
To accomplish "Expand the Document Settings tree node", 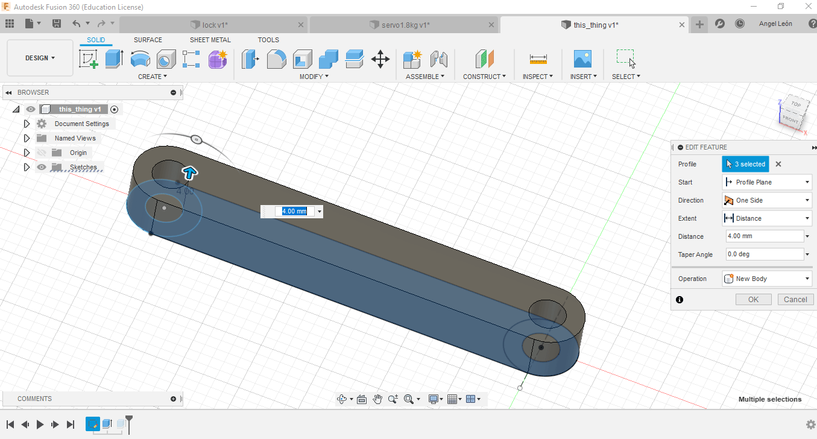I will coord(27,124).
